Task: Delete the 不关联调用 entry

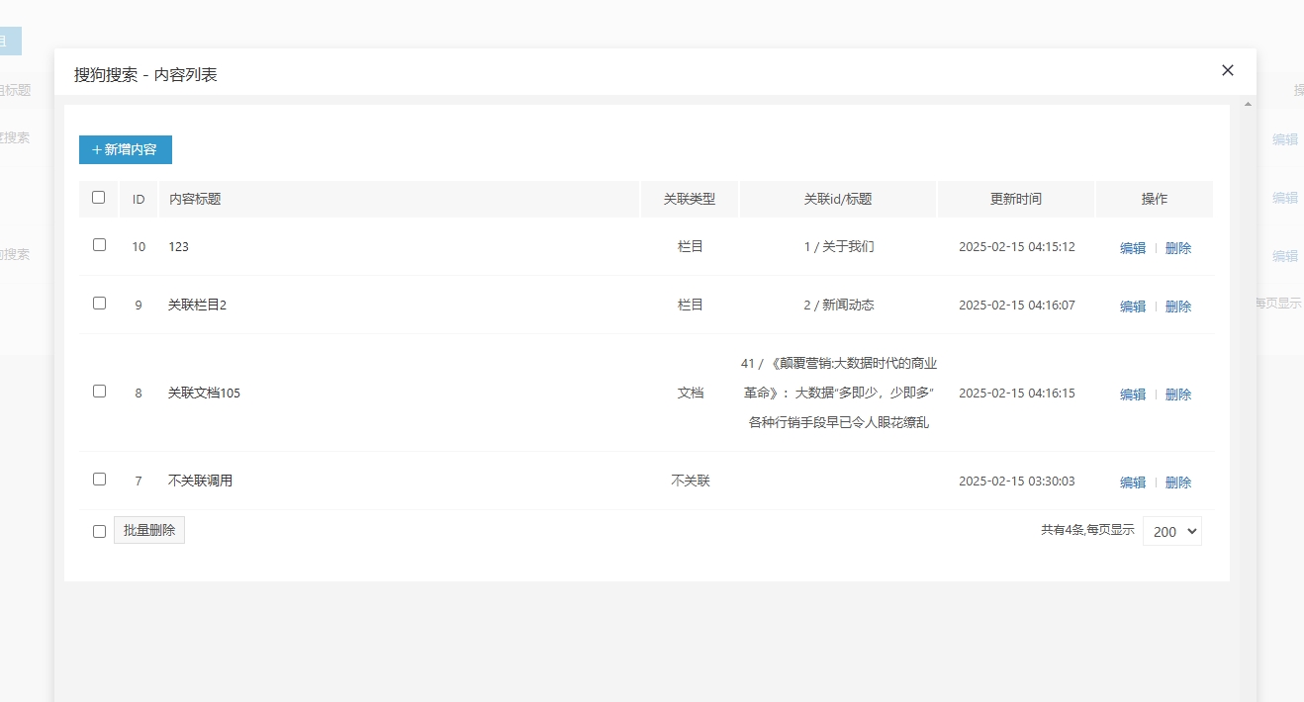Action: coord(1177,483)
